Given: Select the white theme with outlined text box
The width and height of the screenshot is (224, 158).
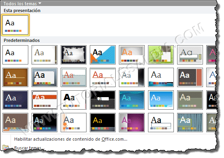Looking at the screenshot, I should (161, 123).
